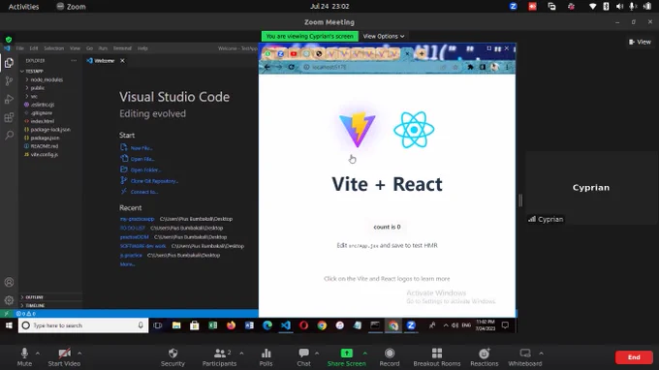The image size is (659, 370).
Task: Open the Explorer view in VS Code
Action: coord(9,63)
